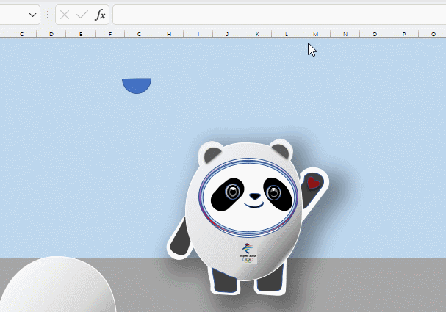The image size is (446, 312).
Task: Click the Cancel X icon in formula bar
Action: pyautogui.click(x=65, y=15)
